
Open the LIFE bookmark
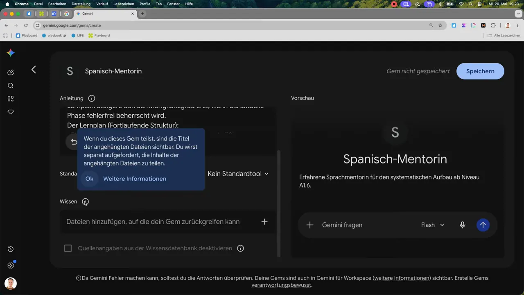click(x=77, y=36)
